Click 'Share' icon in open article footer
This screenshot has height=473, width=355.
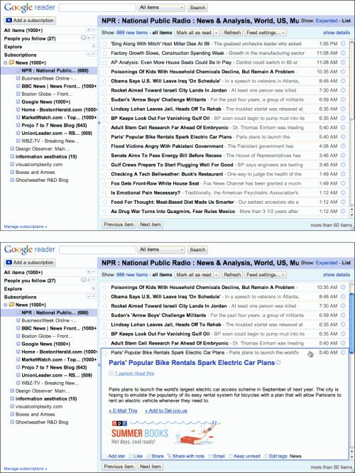155,456
